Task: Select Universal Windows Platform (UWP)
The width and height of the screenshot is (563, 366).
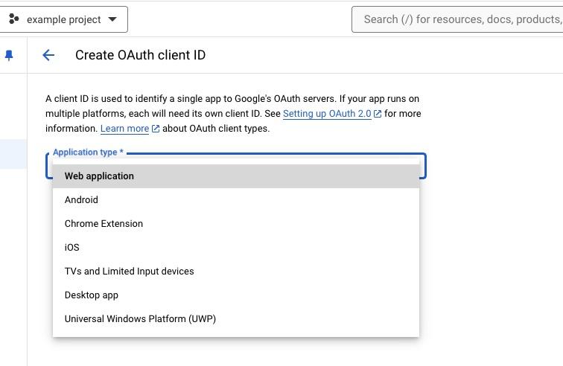Action: (236, 318)
